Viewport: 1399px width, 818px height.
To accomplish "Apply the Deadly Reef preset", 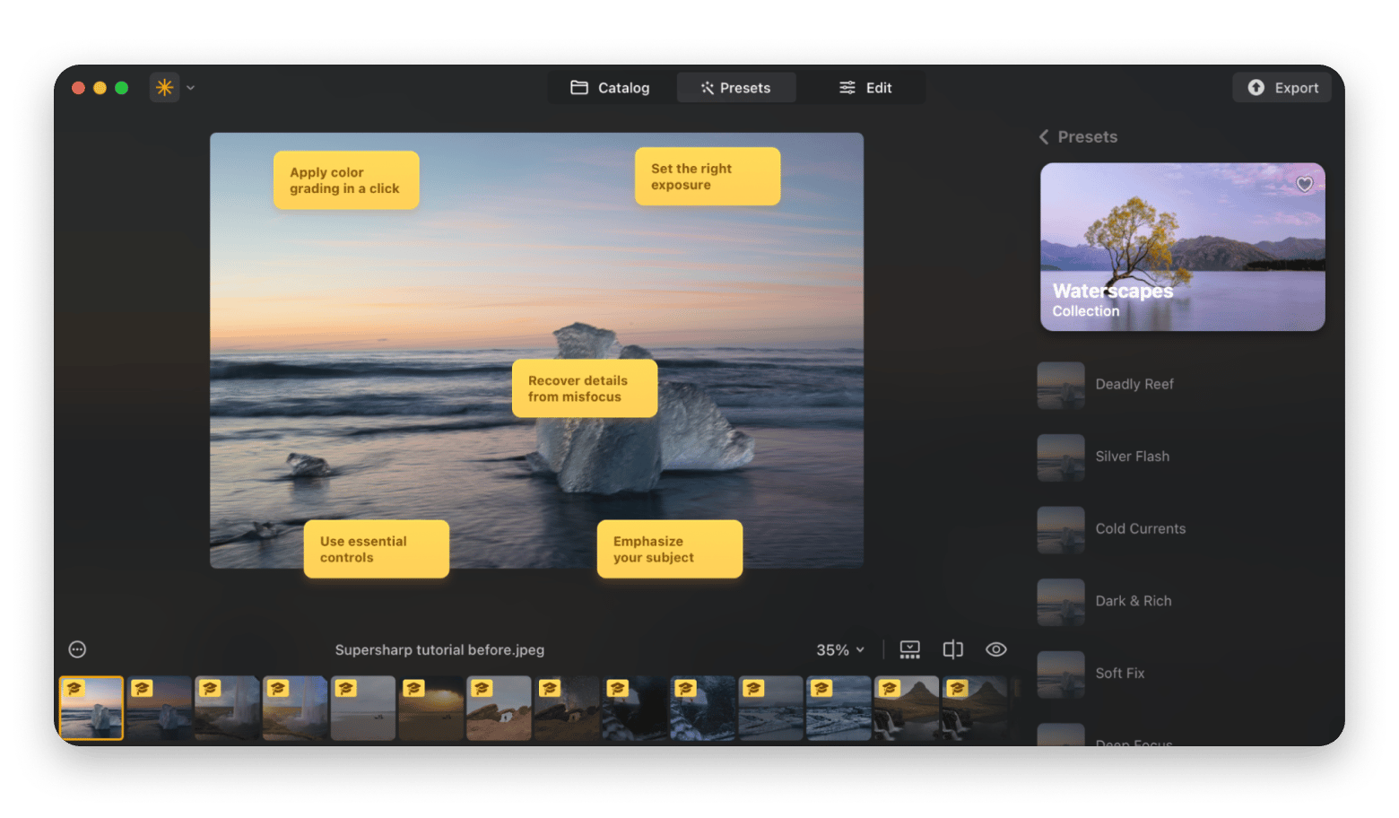I will click(1134, 385).
